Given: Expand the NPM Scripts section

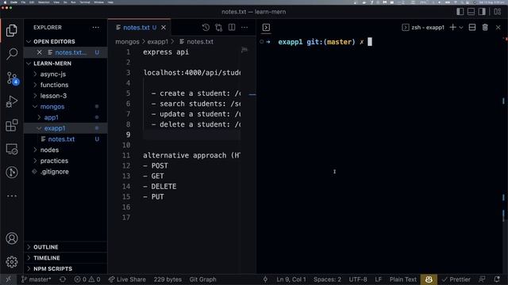Looking at the screenshot, I should 65,268.
